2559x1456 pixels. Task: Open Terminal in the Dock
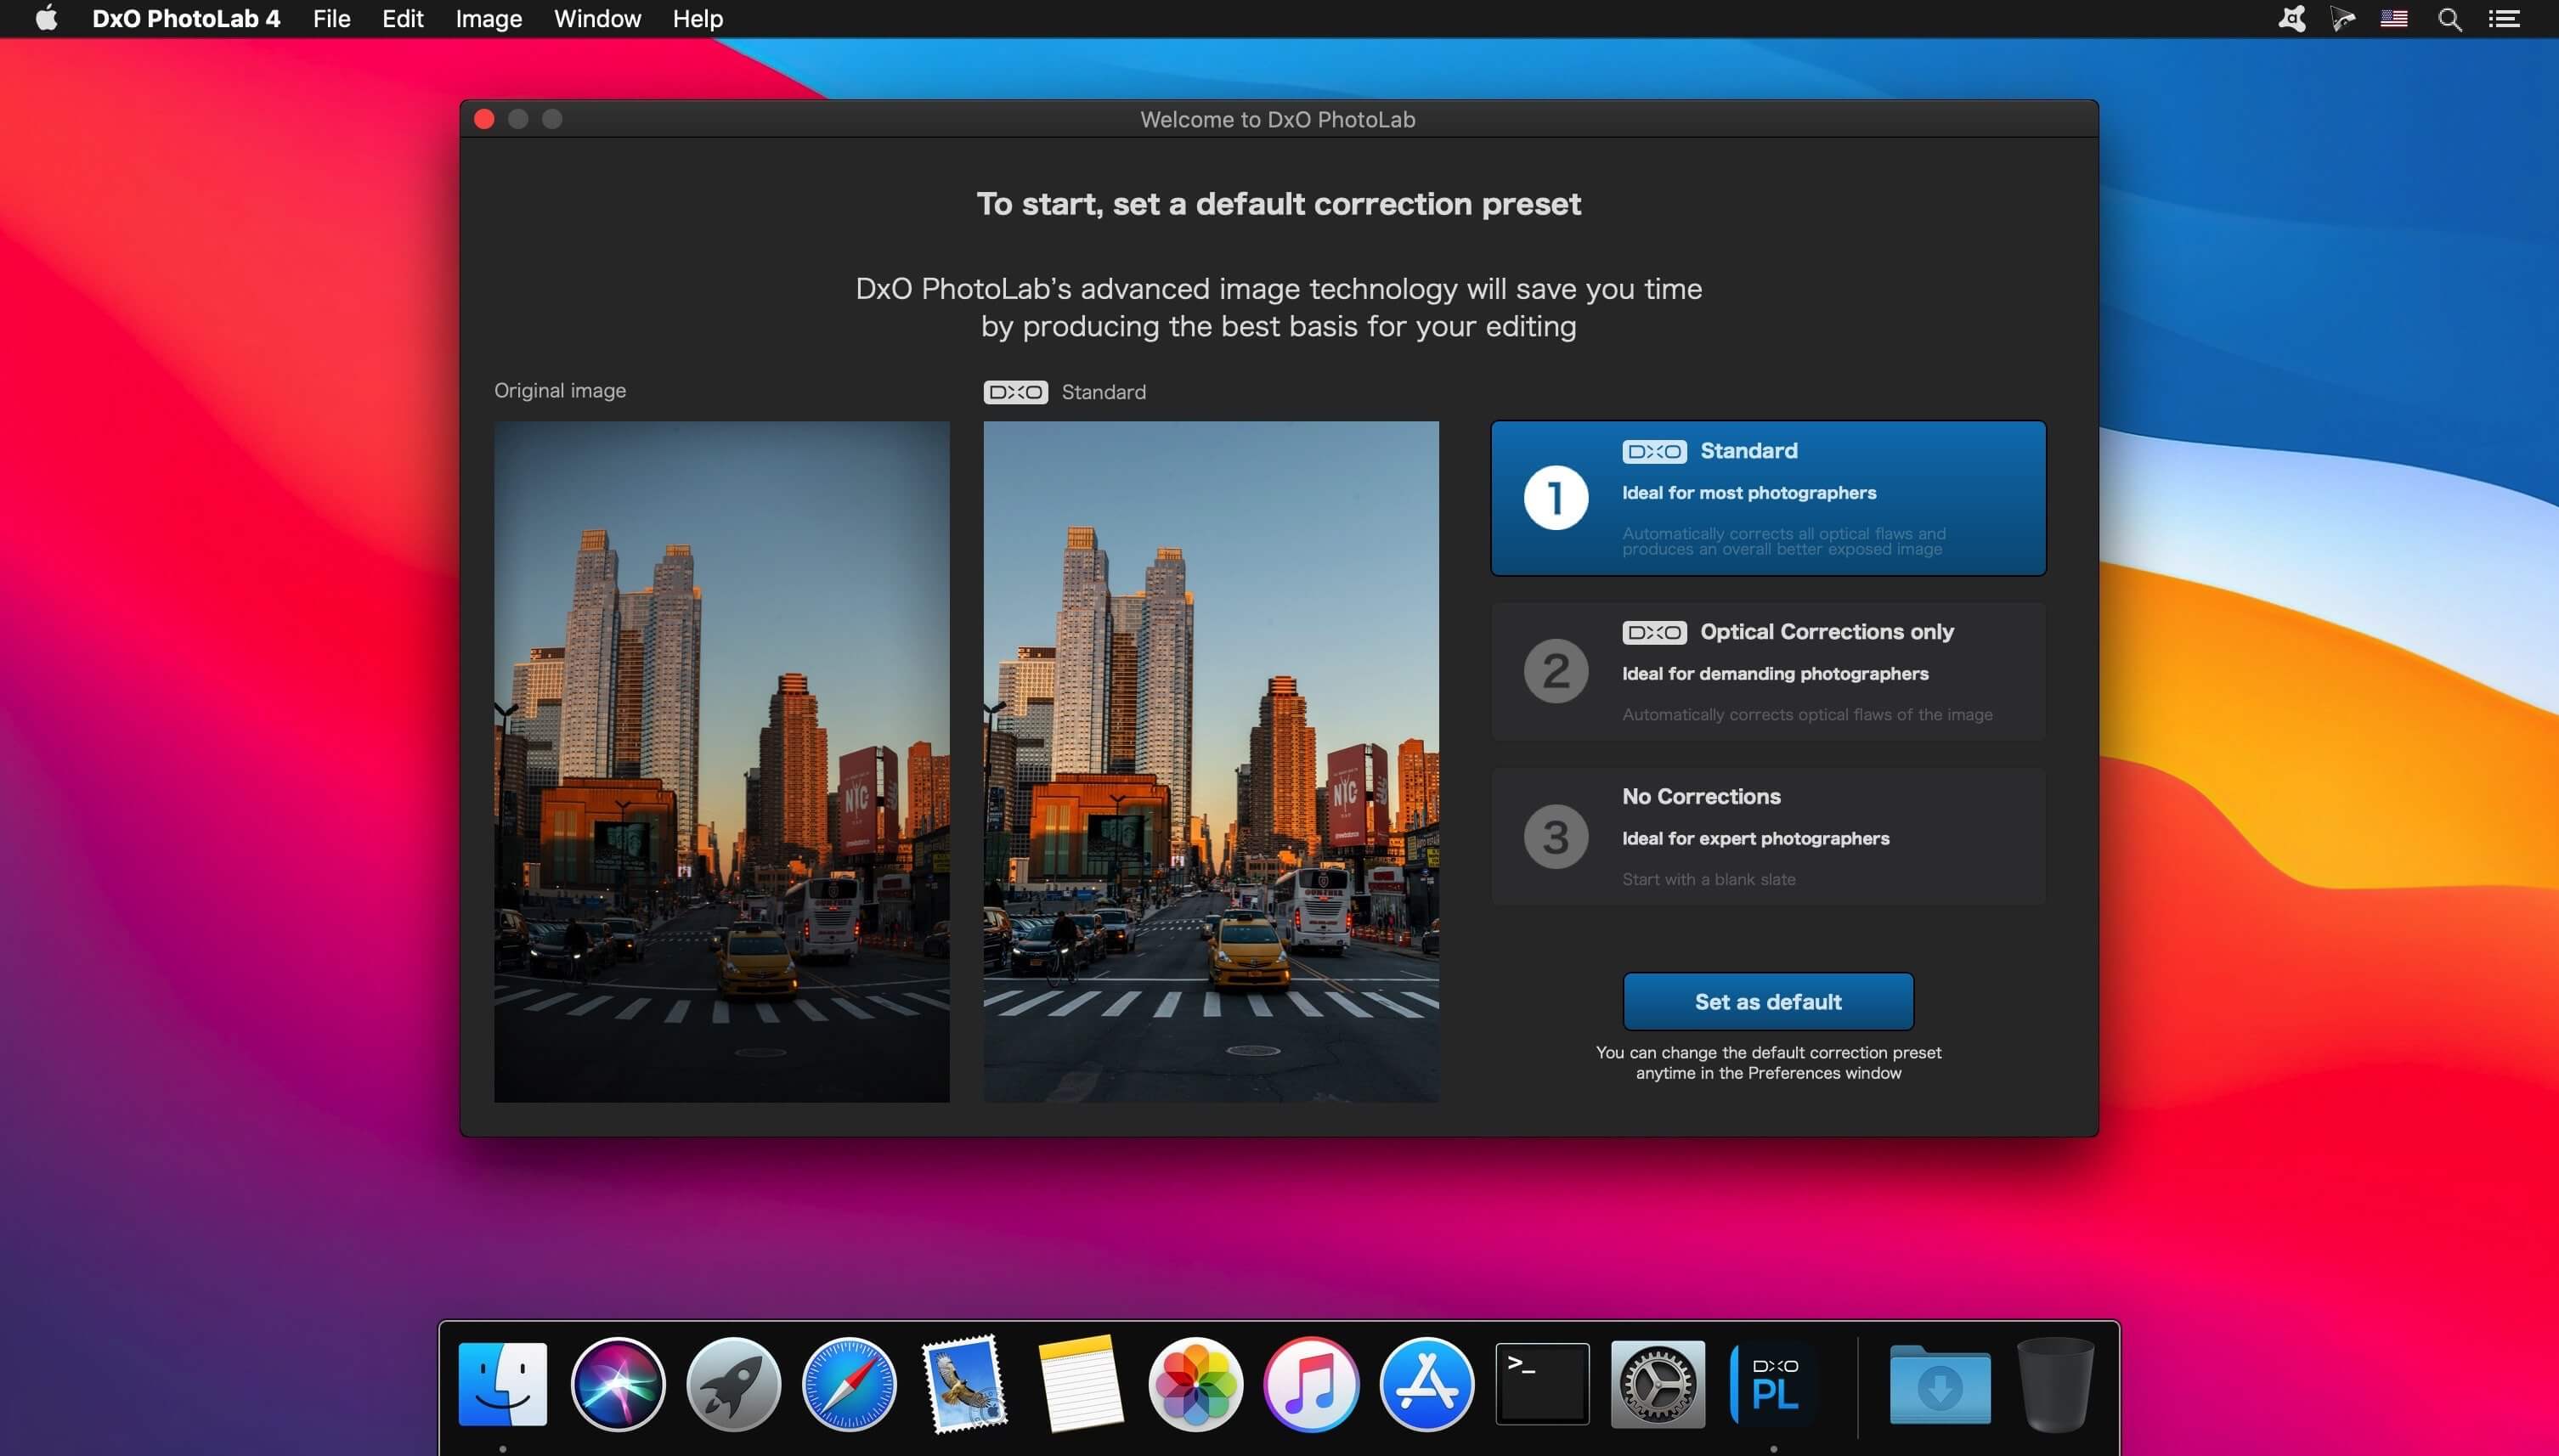click(1542, 1384)
